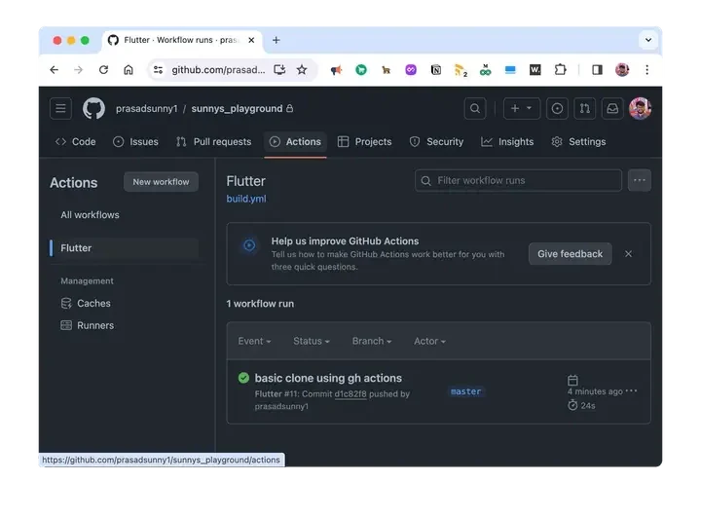Open Caches under Management
701x518 pixels.
(86, 304)
